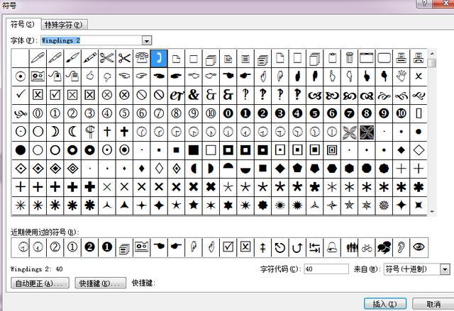
Task: Select the outlined circled number 7
Action: tap(159, 113)
